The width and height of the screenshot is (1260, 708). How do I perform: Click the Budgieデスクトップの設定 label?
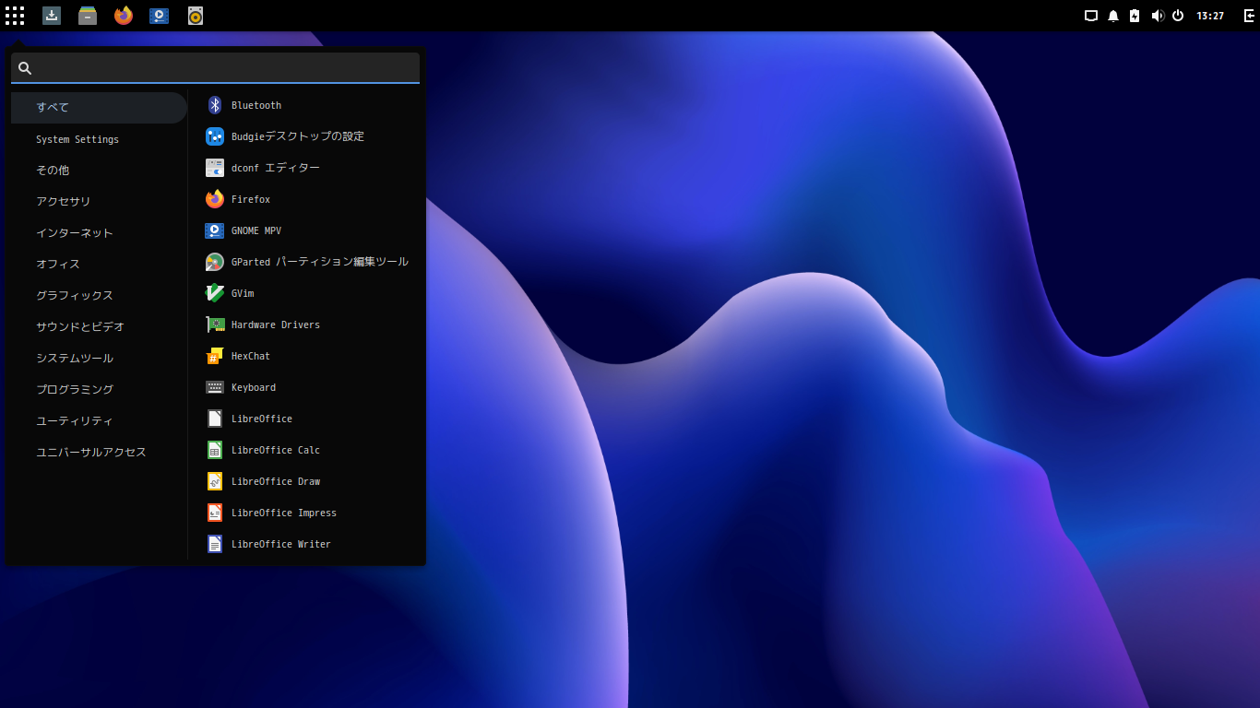[298, 136]
